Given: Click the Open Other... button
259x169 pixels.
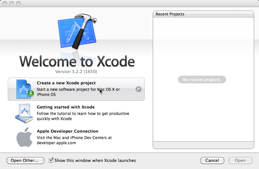Looking at the screenshot, I should [26, 160].
